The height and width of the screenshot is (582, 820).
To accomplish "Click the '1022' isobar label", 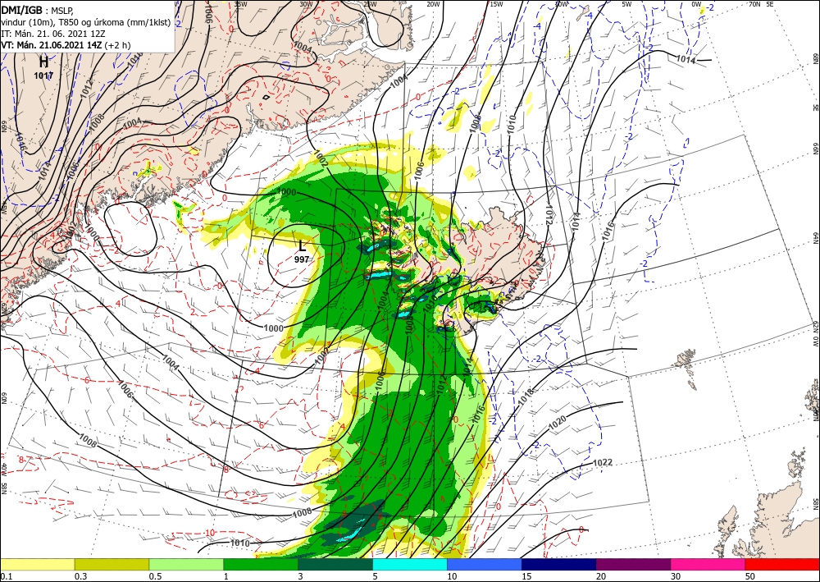I will (603, 463).
